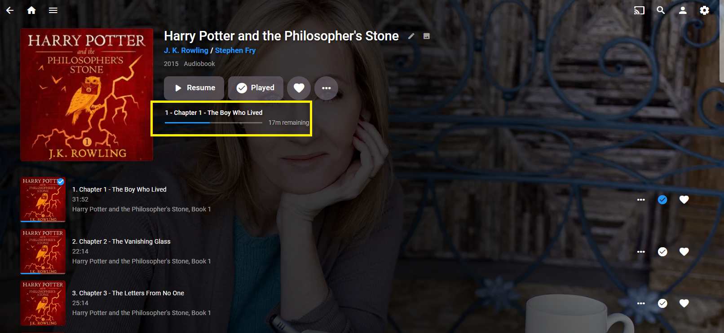Open the Home page
Viewport: 724px width, 333px height.
pos(31,10)
